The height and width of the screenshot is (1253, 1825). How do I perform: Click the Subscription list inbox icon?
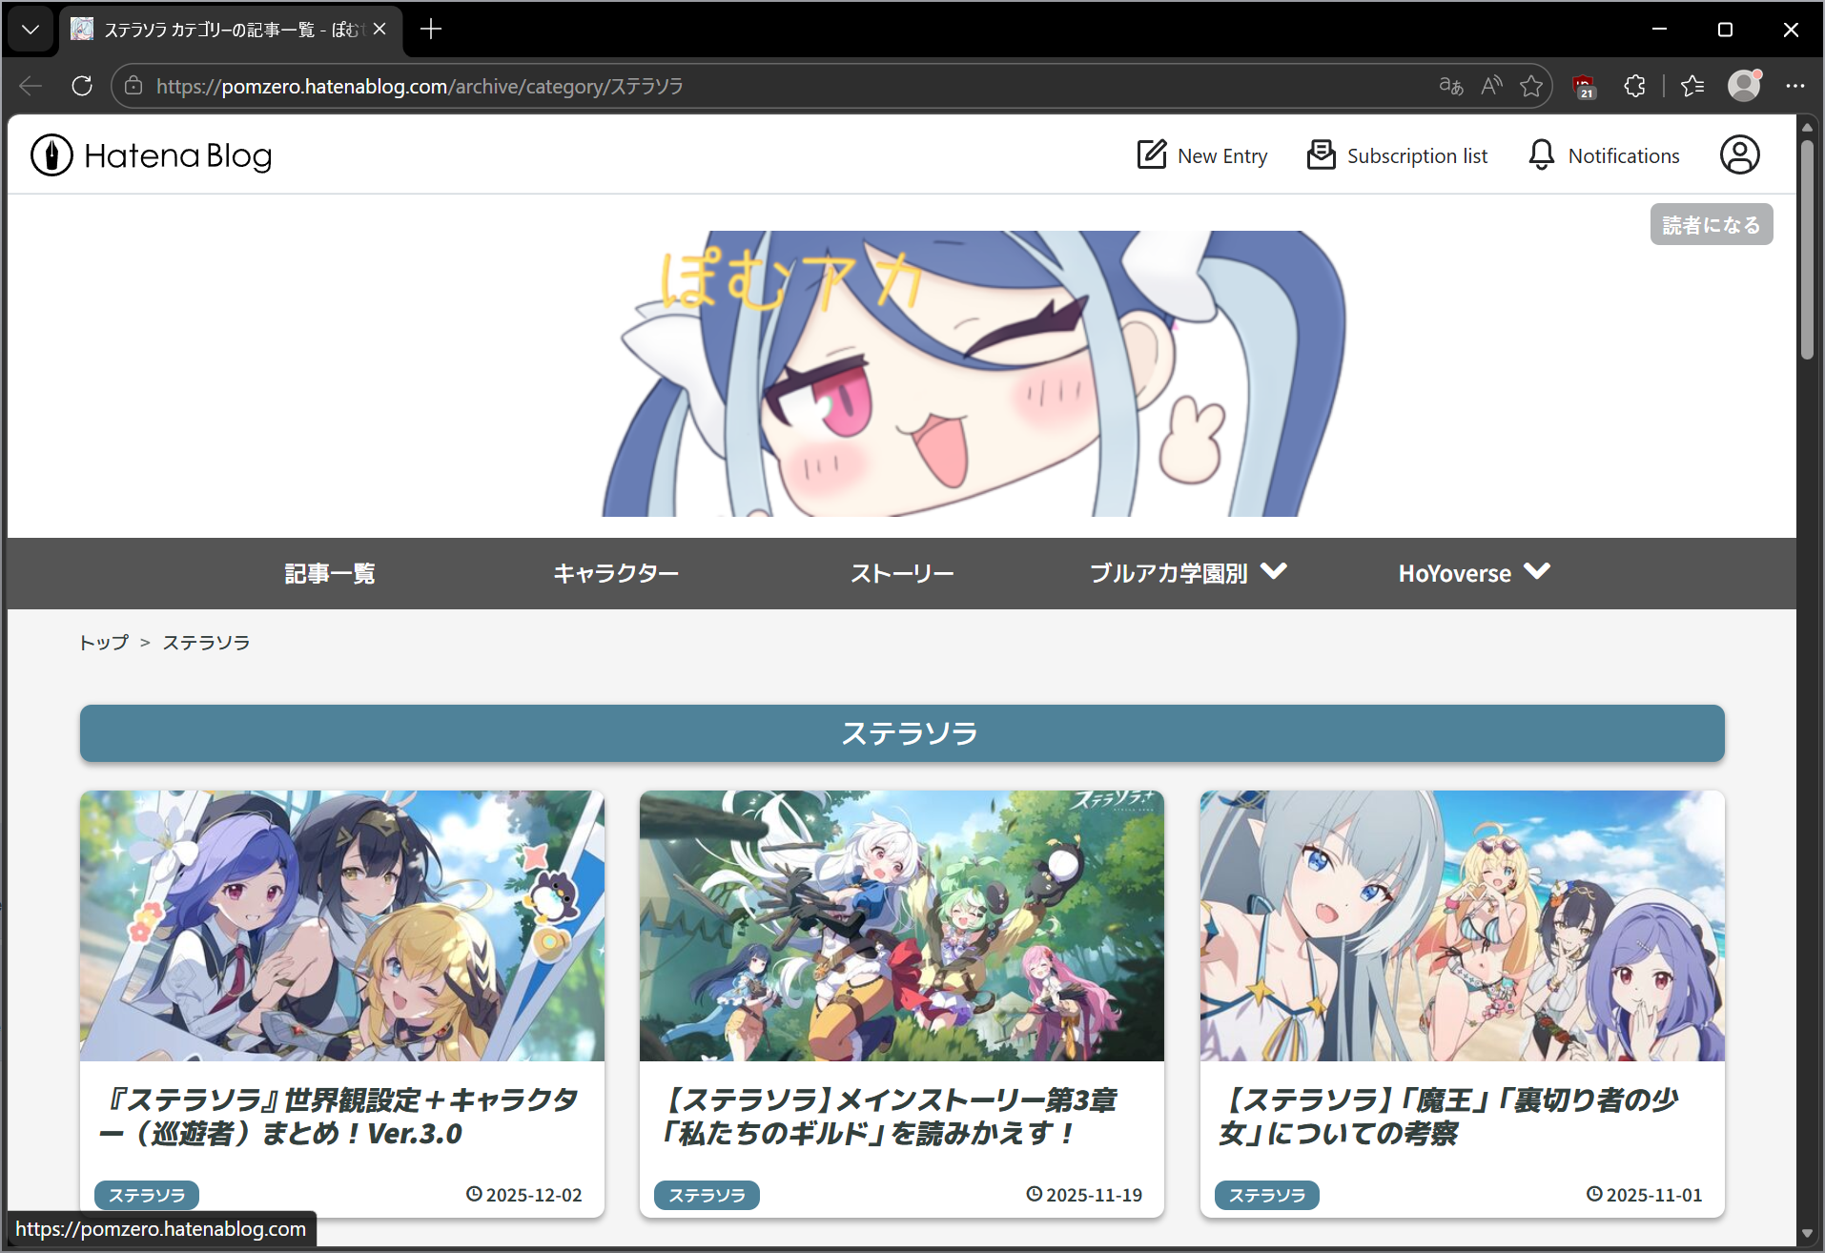click(1322, 154)
